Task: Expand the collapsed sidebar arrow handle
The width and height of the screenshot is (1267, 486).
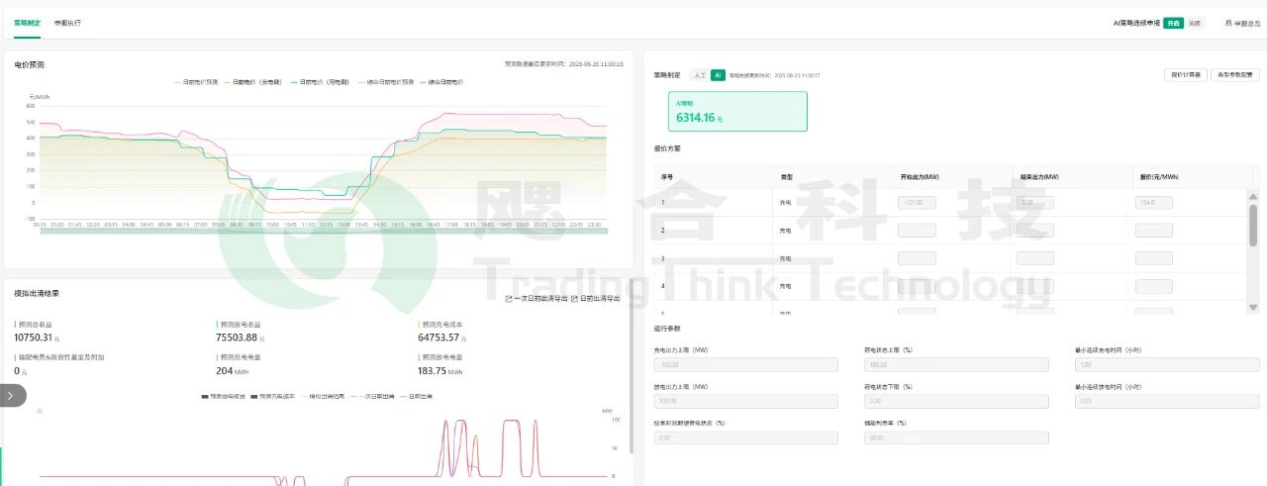Action: [x=12, y=395]
